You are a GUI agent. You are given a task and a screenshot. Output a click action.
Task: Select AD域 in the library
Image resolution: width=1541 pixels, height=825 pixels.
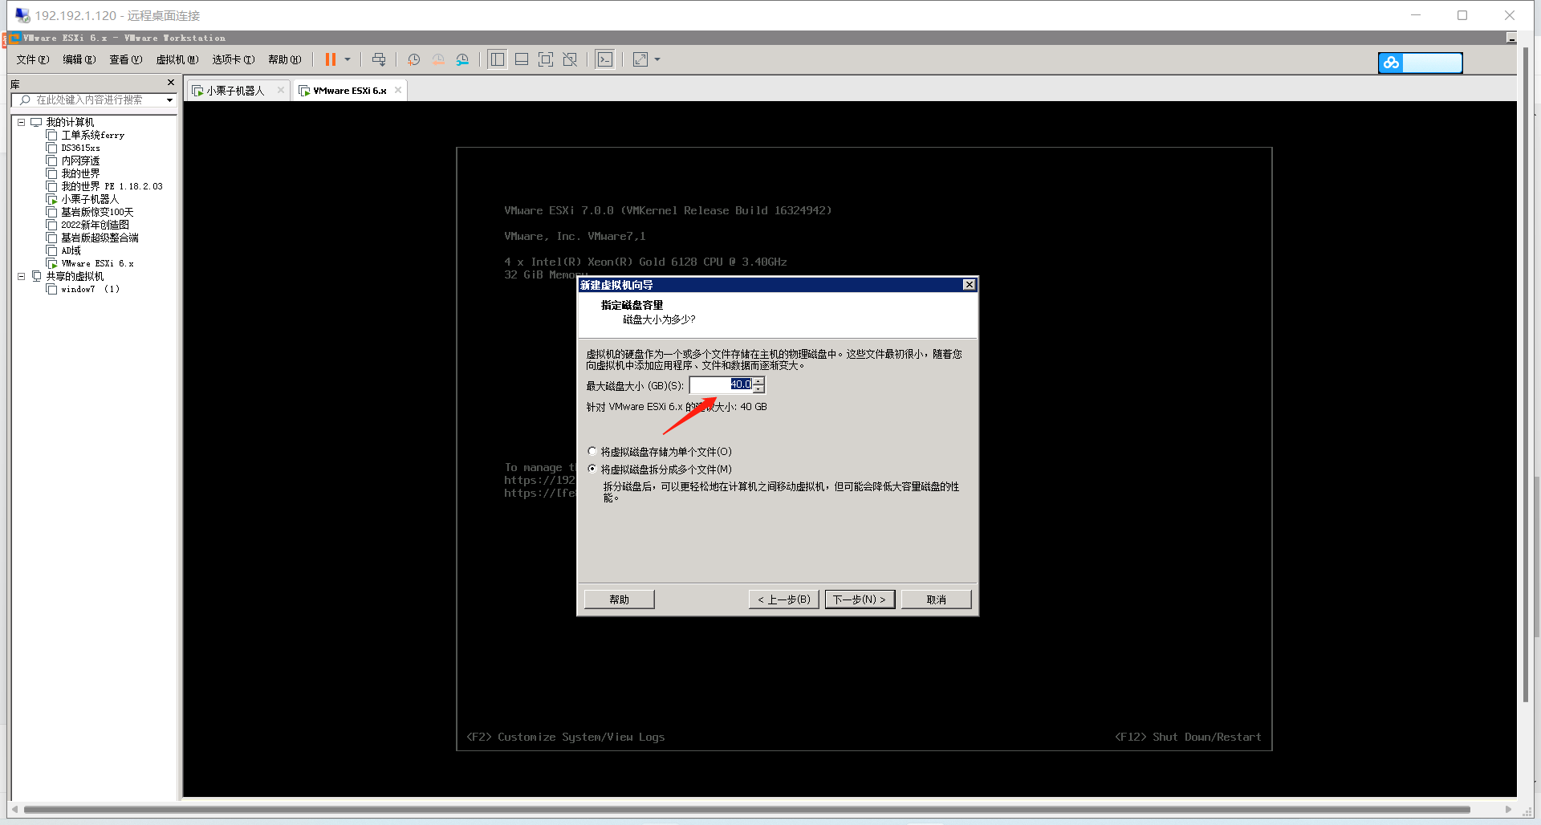tap(71, 250)
